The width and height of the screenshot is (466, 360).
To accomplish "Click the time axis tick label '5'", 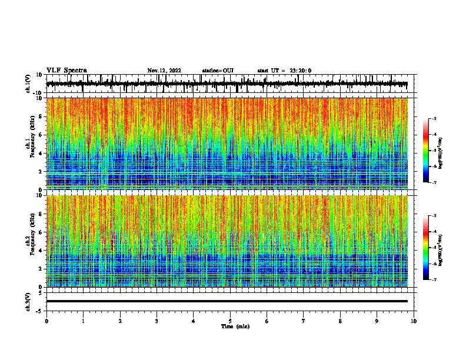I will (x=230, y=321).
